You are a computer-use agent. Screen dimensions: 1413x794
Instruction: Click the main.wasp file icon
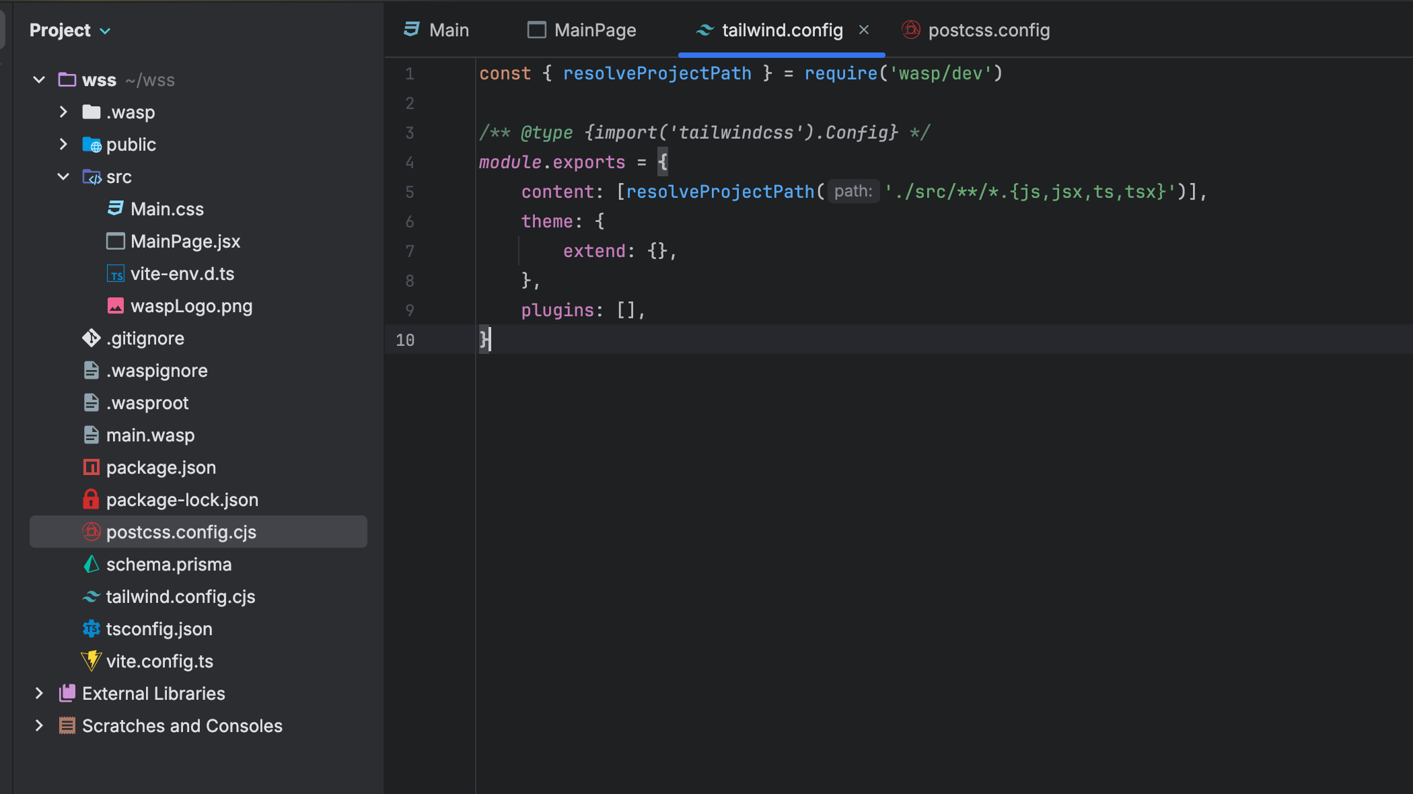[92, 435]
